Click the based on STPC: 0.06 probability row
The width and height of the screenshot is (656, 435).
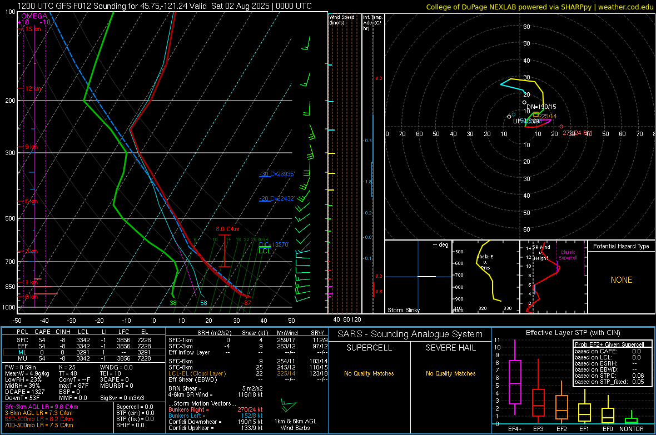tap(609, 376)
